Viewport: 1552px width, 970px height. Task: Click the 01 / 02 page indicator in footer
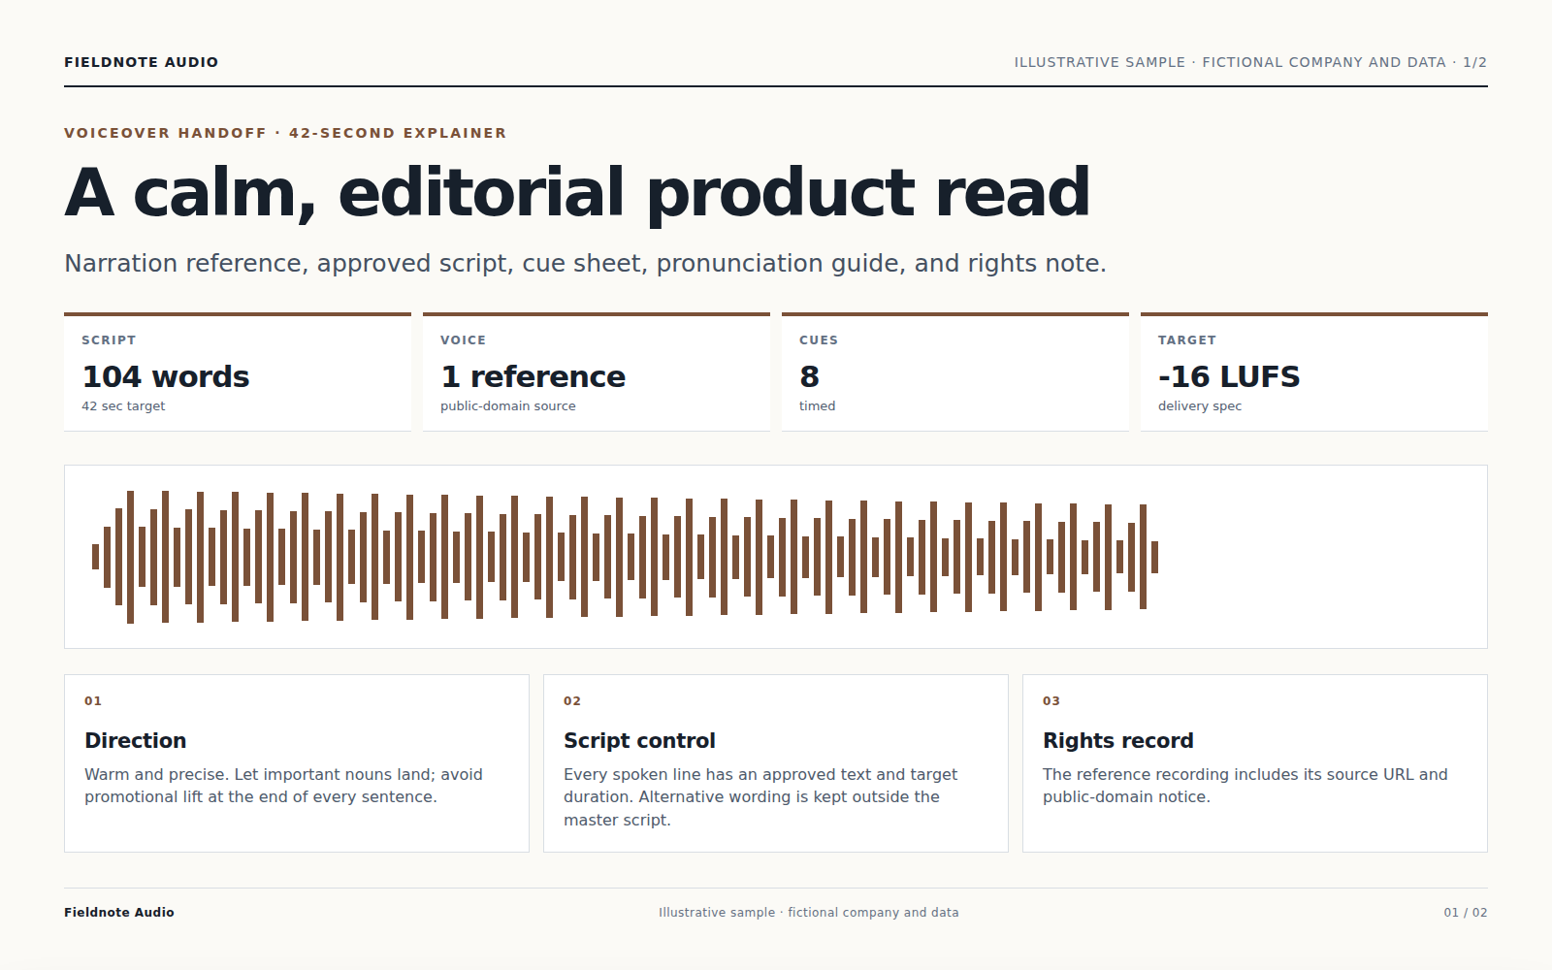(1466, 913)
